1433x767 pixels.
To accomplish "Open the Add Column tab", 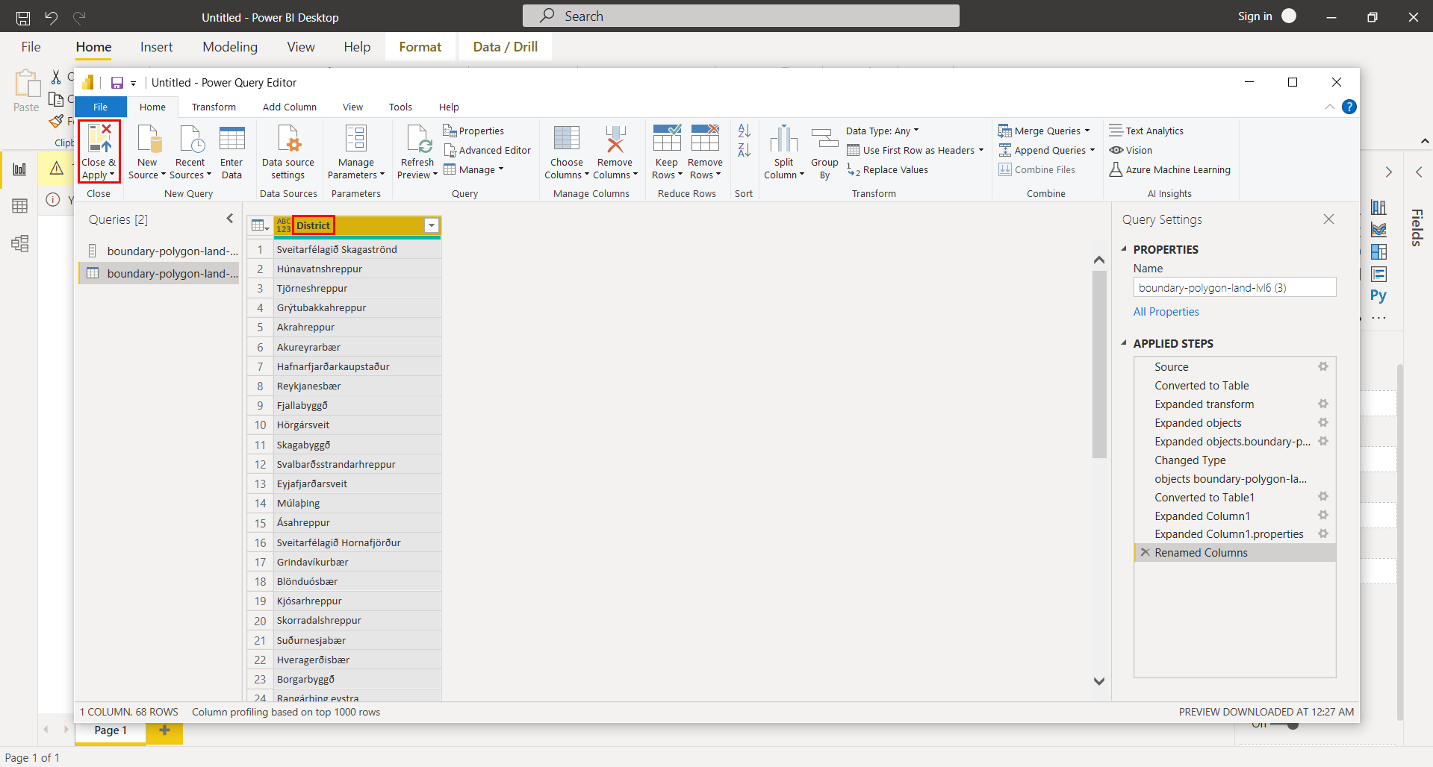I will click(x=290, y=107).
